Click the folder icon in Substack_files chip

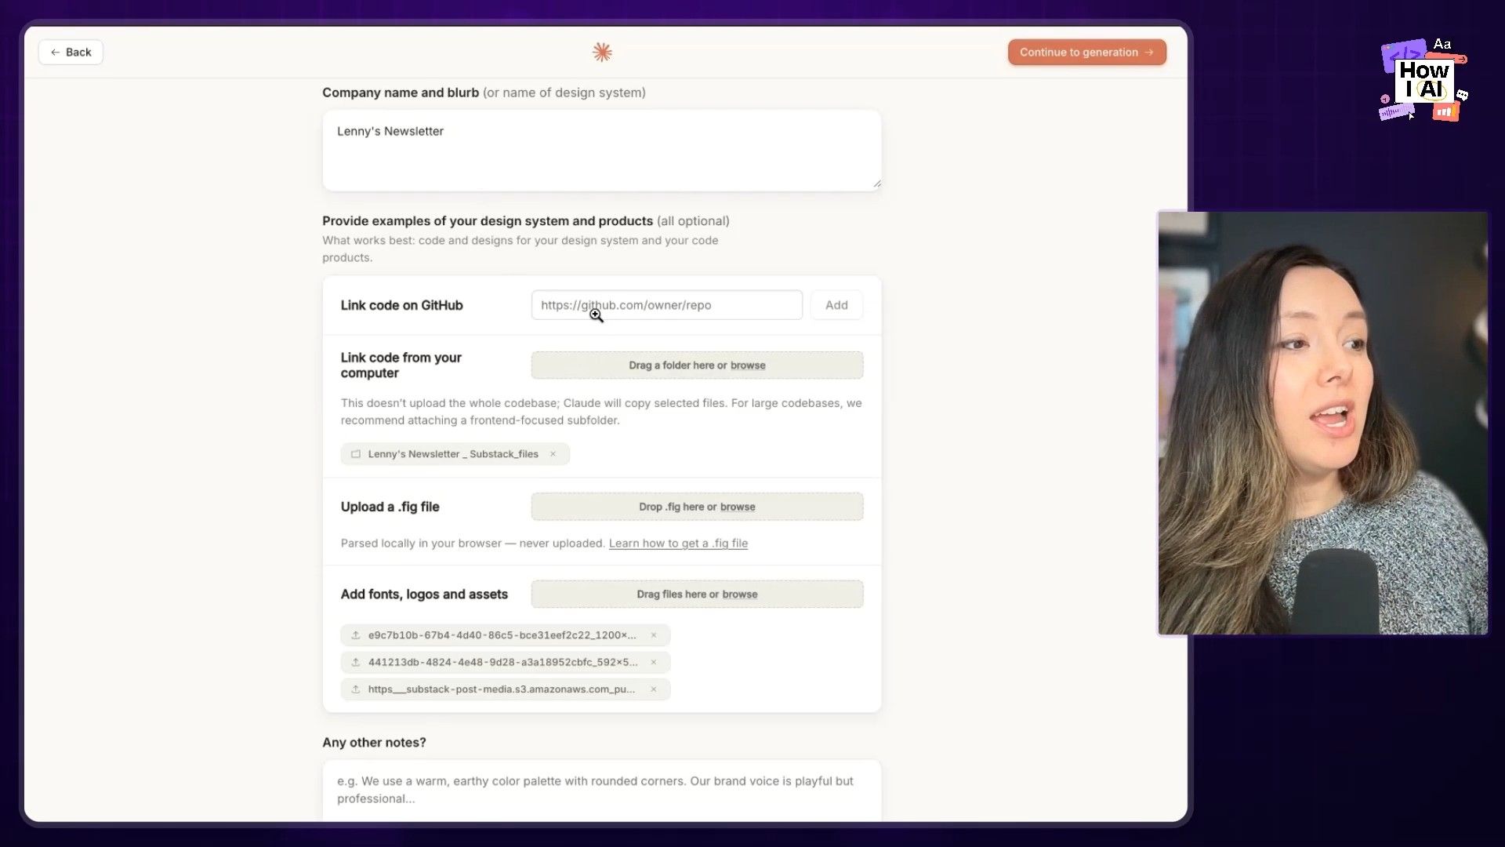point(356,454)
